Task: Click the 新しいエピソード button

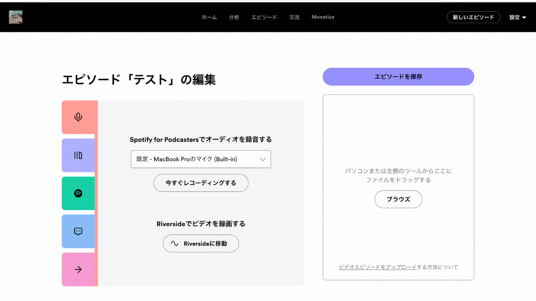Action: [x=474, y=17]
